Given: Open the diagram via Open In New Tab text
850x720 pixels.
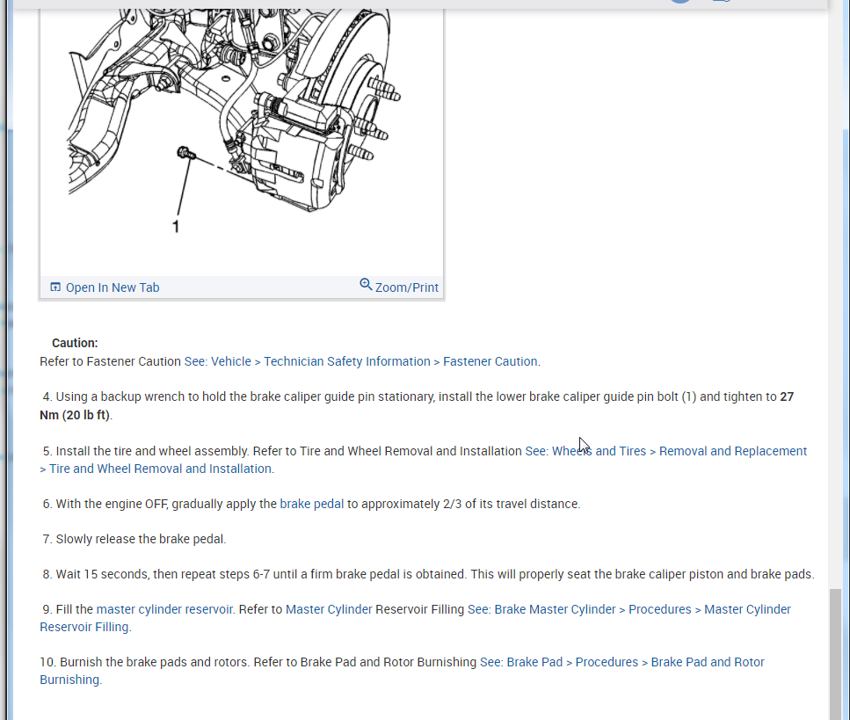Looking at the screenshot, I should coord(113,287).
